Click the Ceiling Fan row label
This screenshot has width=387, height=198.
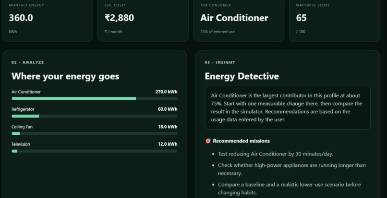(x=22, y=127)
